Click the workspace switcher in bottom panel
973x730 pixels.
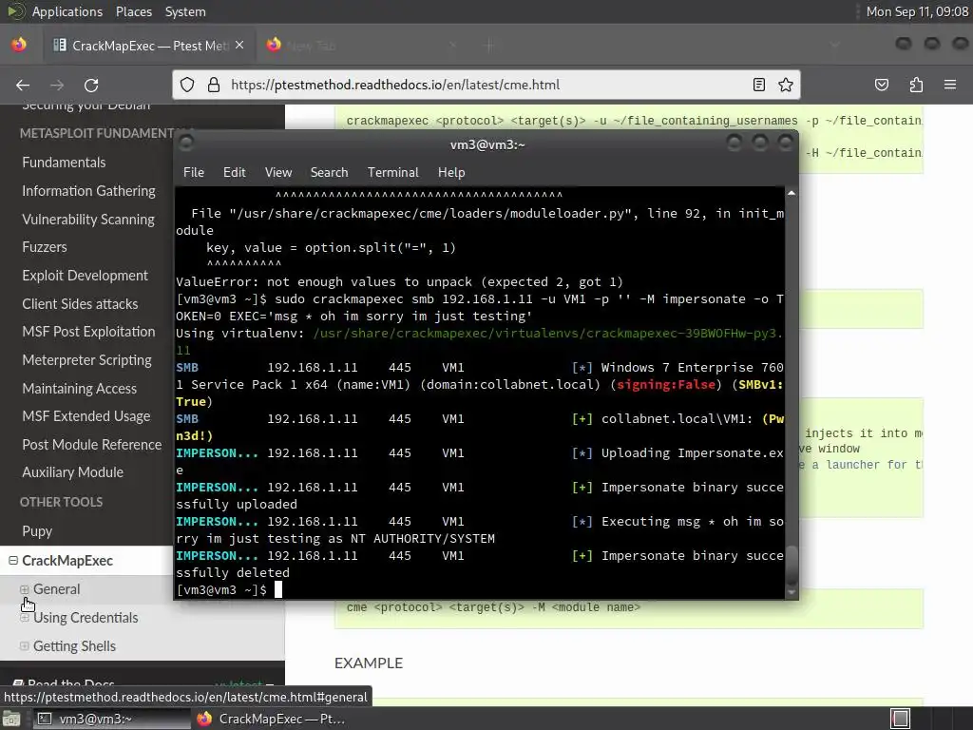(x=901, y=719)
